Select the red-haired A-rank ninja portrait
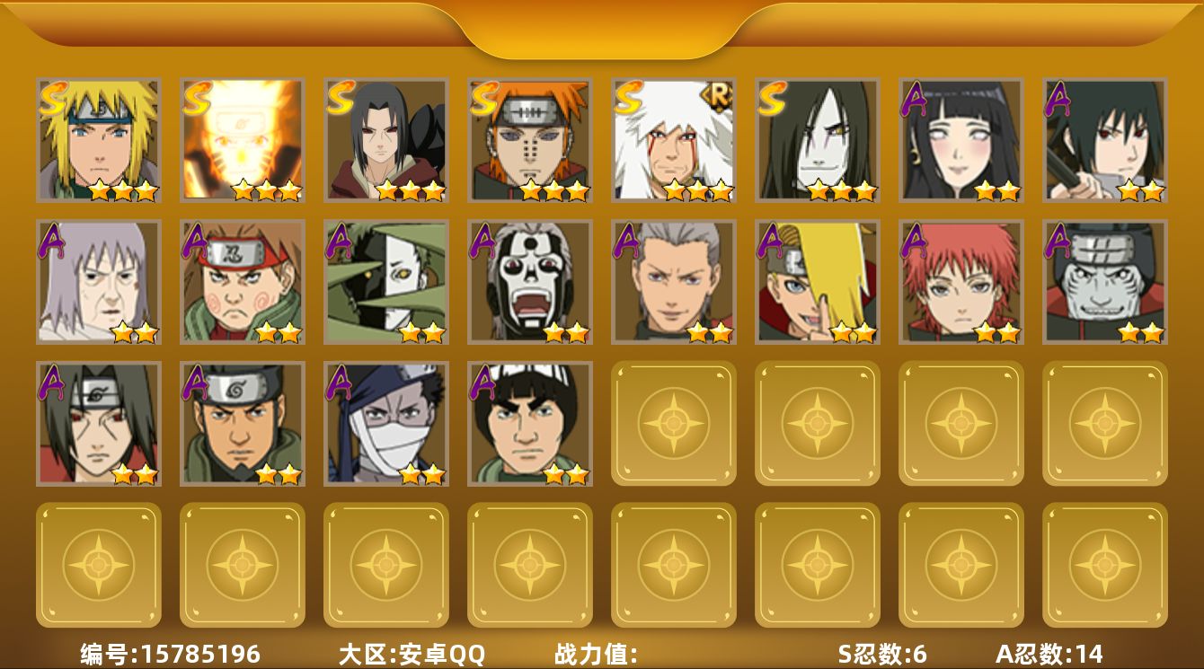The height and width of the screenshot is (669, 1204). click(961, 282)
